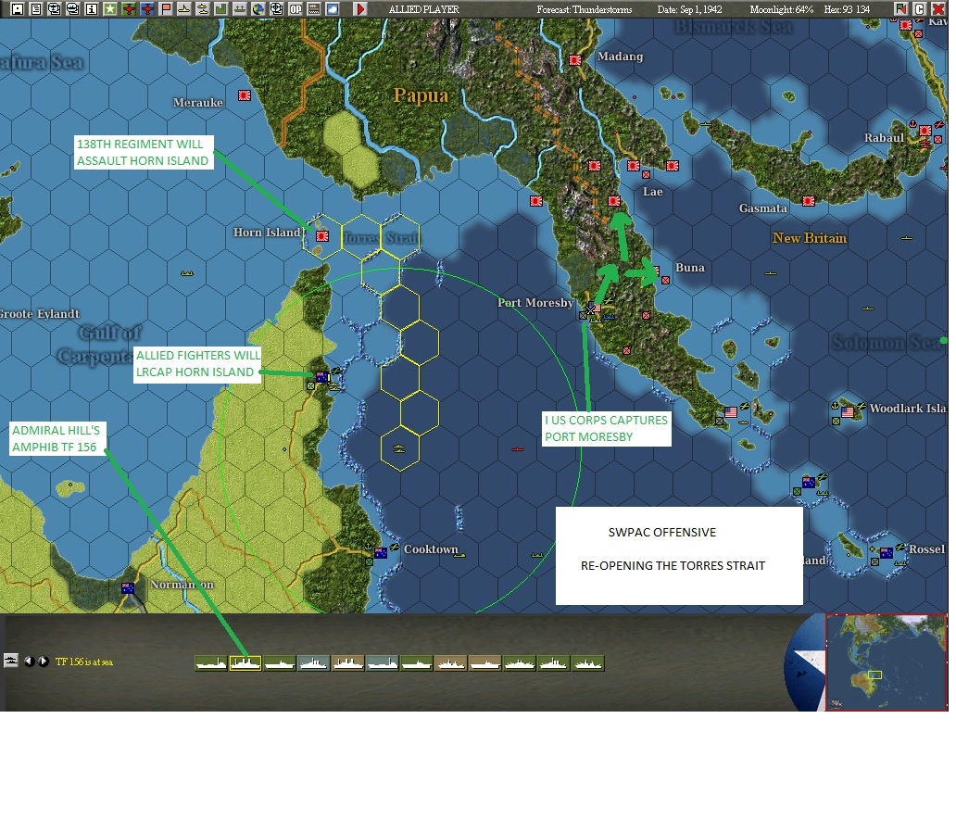Image resolution: width=956 pixels, height=832 pixels.
Task: Click the 'Moonlight: 64%' status text
Action: pos(782,9)
